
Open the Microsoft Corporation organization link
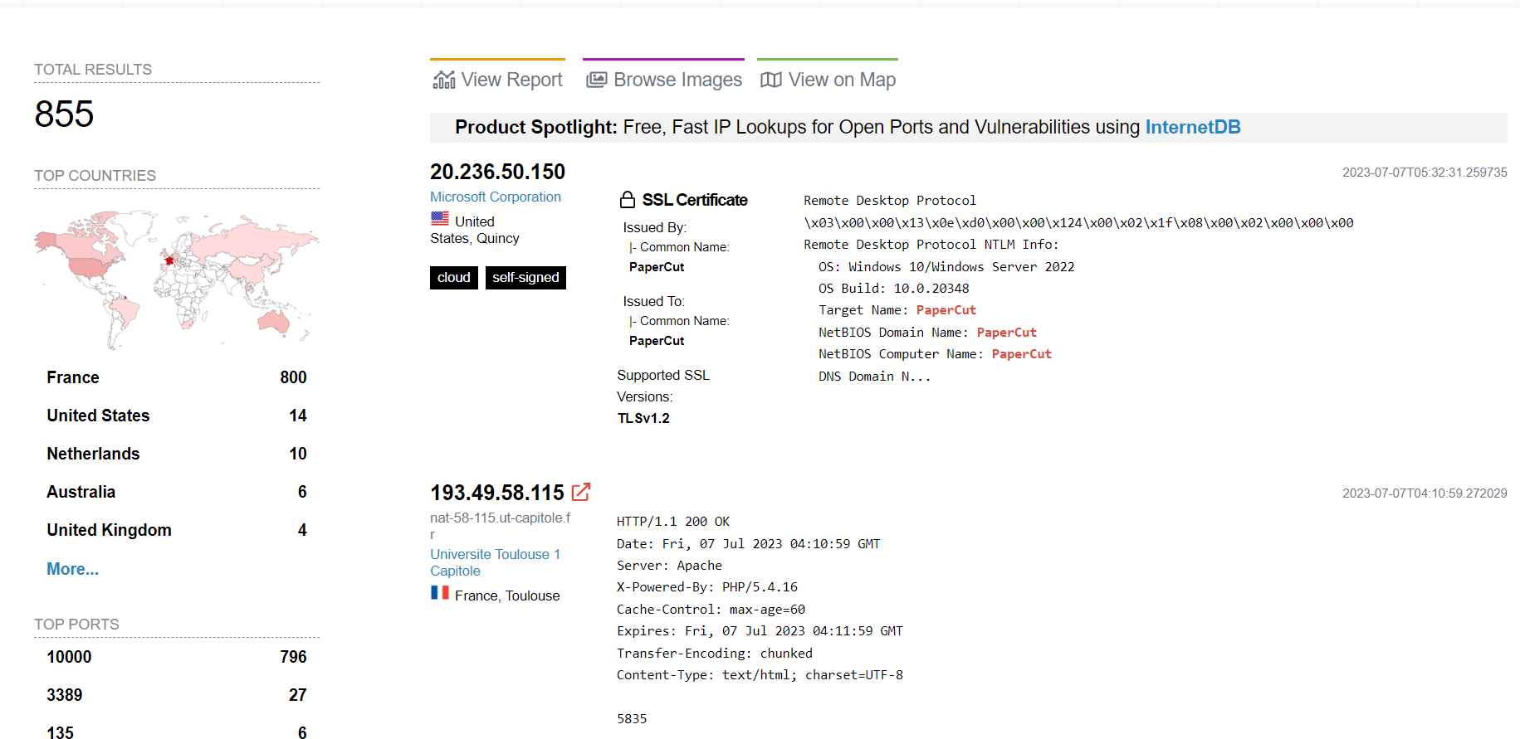495,197
